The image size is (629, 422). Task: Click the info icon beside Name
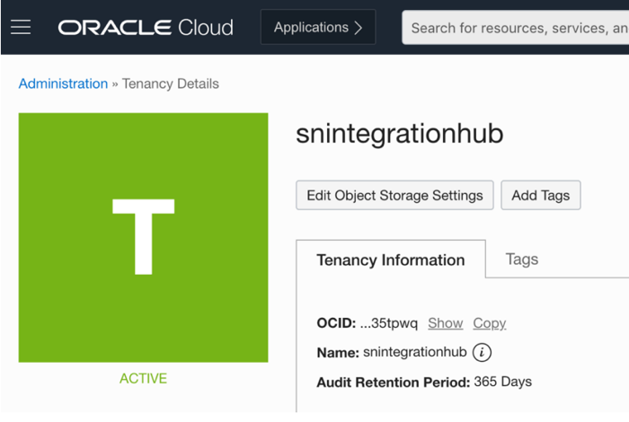pyautogui.click(x=482, y=353)
